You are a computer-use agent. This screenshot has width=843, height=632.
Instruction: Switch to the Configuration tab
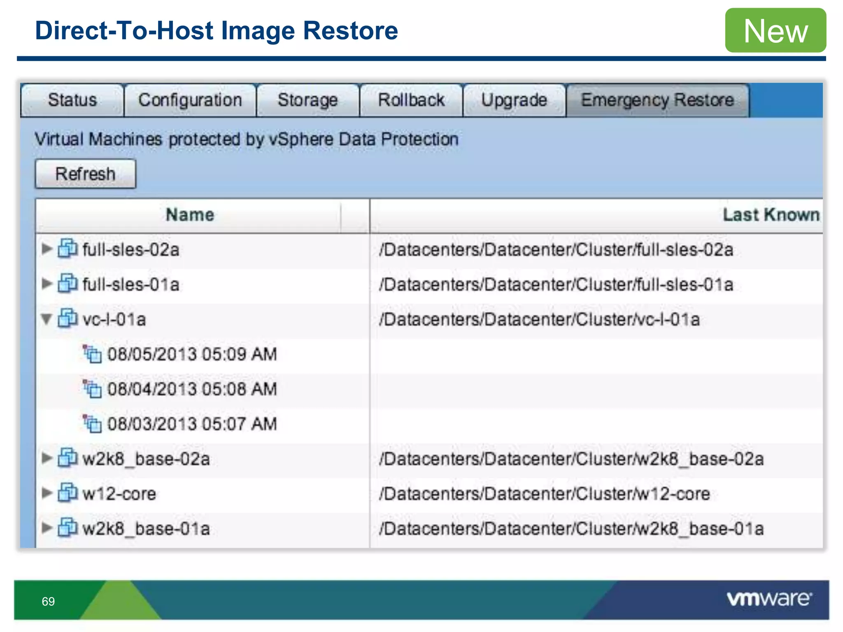coord(190,100)
